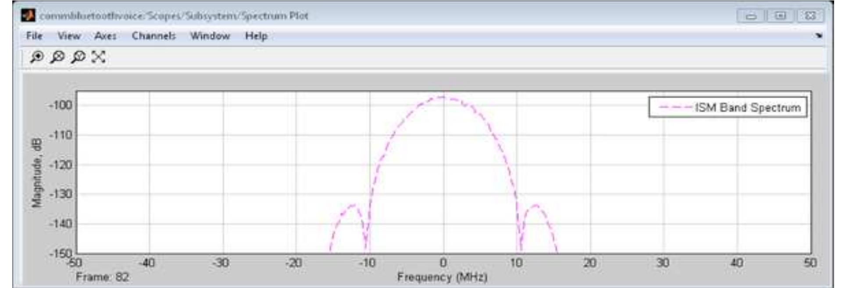Click the Frequency (MHz) axis label
This screenshot has height=288, width=842.
(442, 277)
